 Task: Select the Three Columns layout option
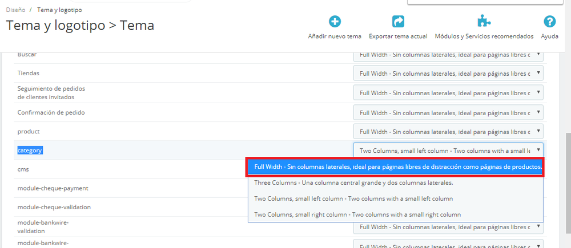tap(396, 183)
